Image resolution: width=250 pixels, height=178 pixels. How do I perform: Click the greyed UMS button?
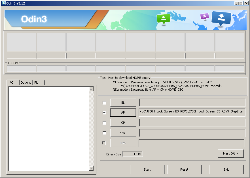[123, 143]
